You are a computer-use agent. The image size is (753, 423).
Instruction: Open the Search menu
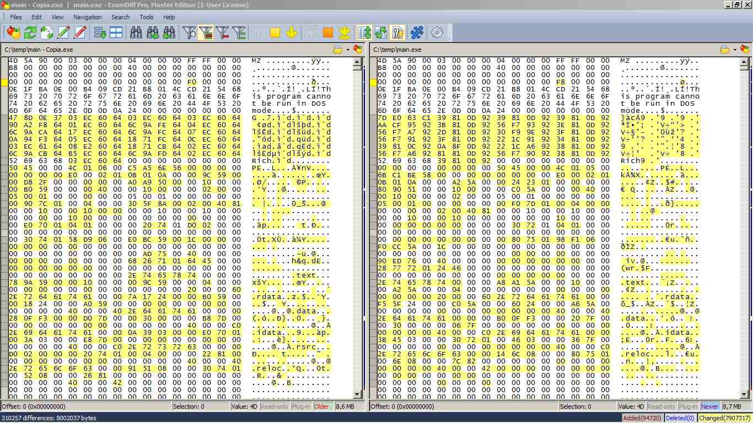(x=121, y=17)
